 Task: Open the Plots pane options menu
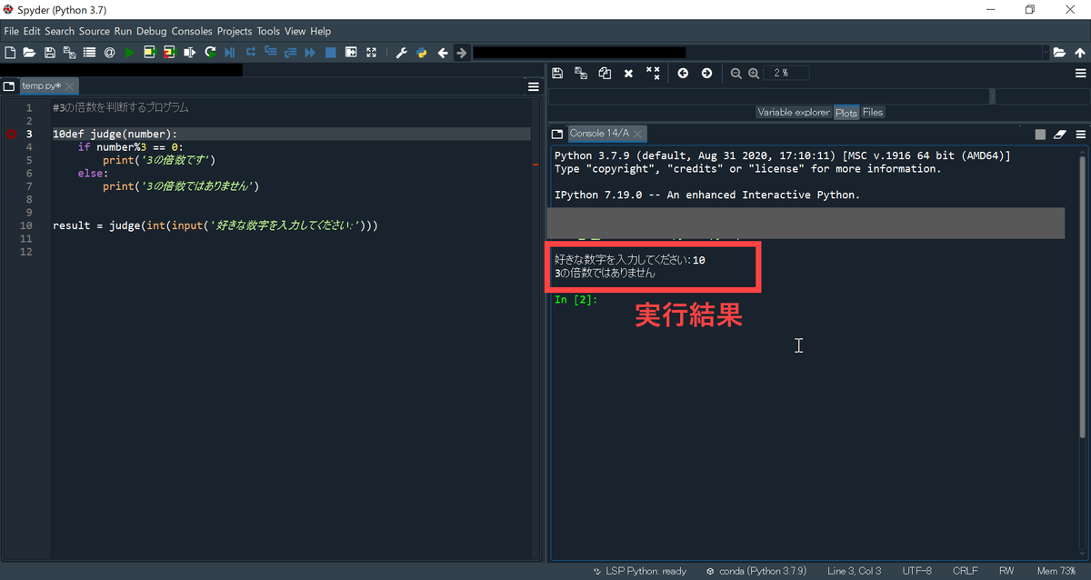pos(1080,74)
